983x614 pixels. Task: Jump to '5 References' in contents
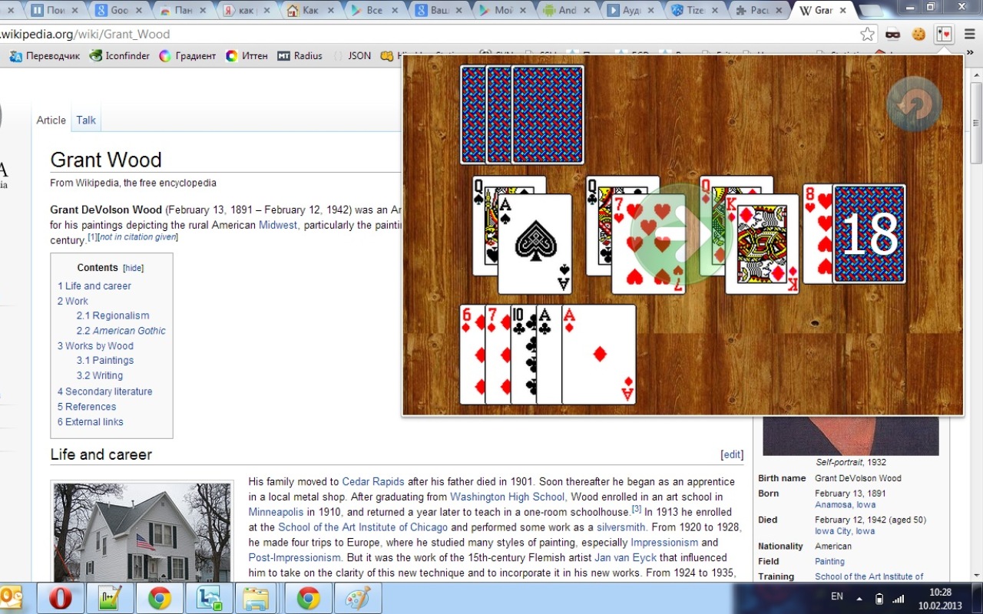coord(87,407)
